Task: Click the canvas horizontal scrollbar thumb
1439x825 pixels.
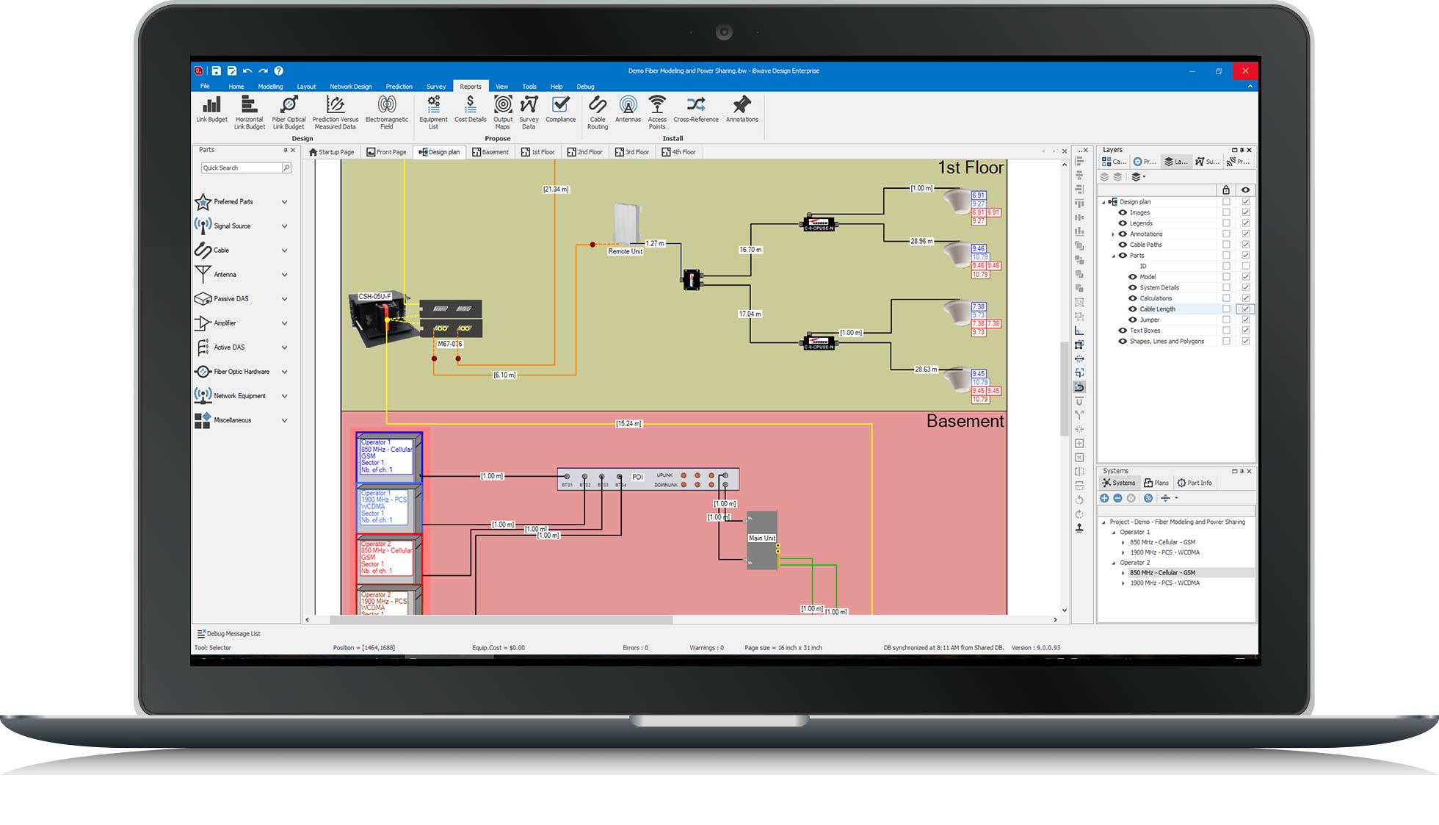Action: [501, 619]
